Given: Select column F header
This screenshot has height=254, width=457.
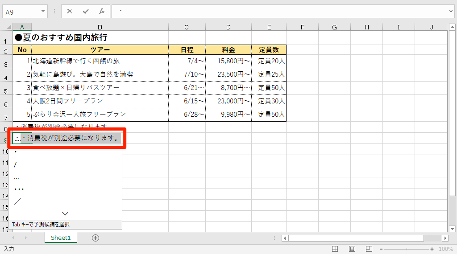Looking at the screenshot, I should [x=302, y=27].
